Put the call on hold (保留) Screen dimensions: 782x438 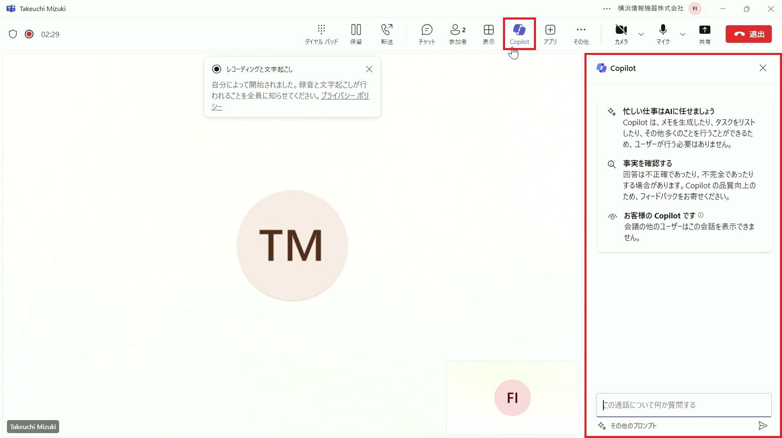pyautogui.click(x=356, y=34)
